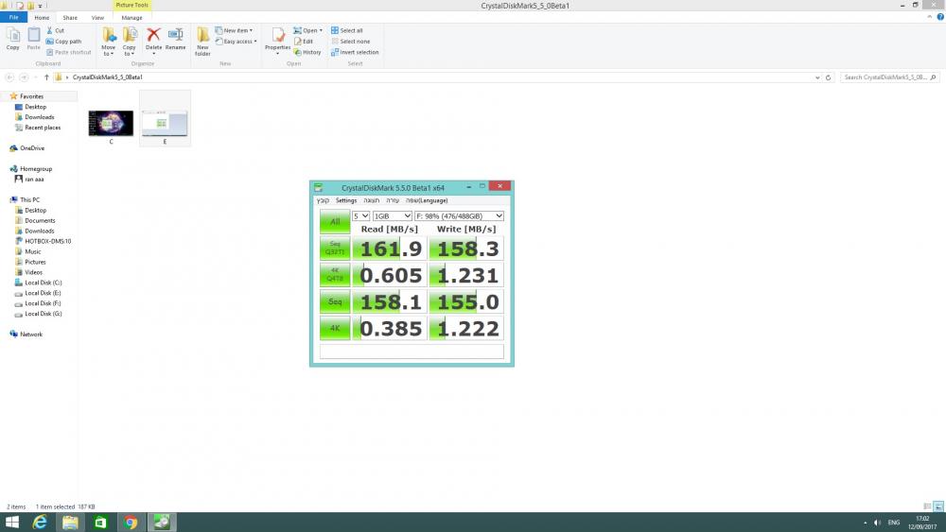Open the Settings menu in CrystalDiskMark
The width and height of the screenshot is (946, 532).
click(x=346, y=200)
